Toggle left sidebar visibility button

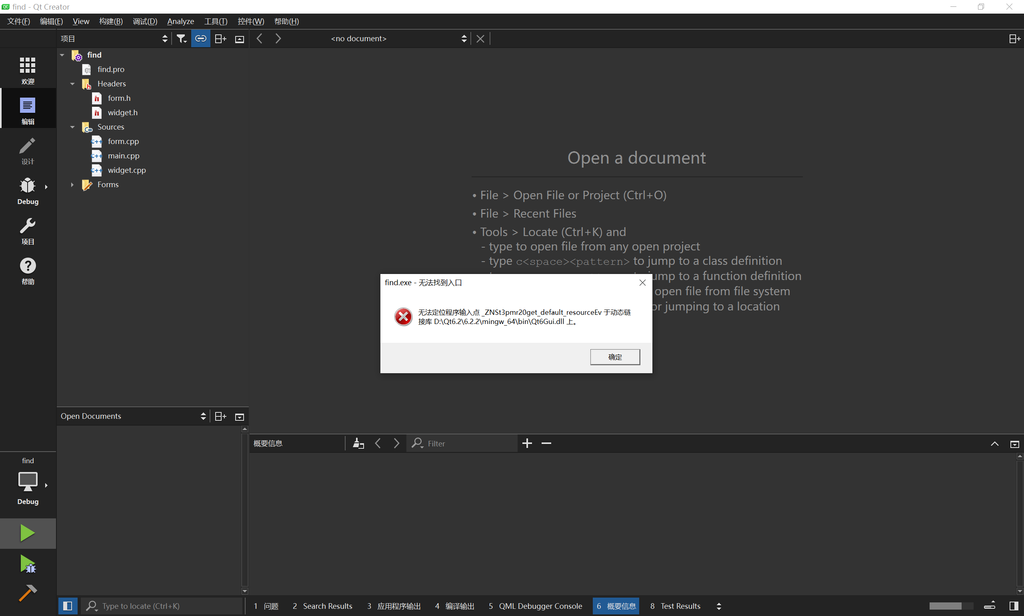pyautogui.click(x=68, y=606)
